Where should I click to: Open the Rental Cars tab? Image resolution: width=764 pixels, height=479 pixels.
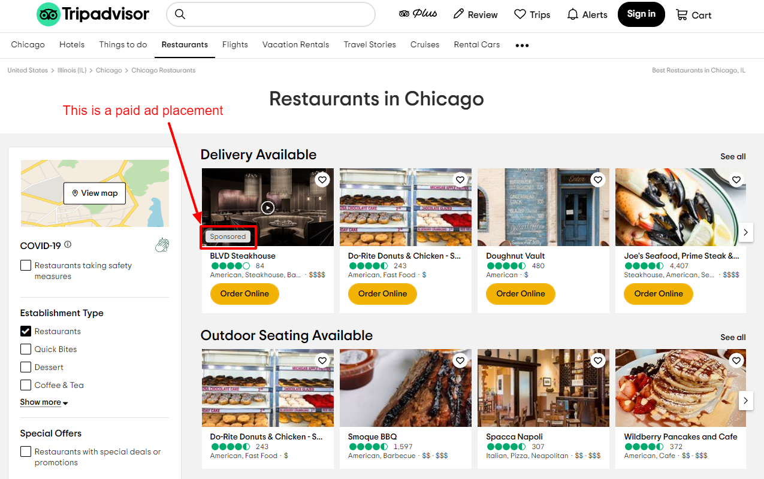click(x=477, y=45)
